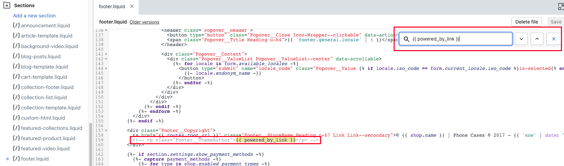Click line 162 show_payment_methods condition
Viewport: 564px width, 166px height.
click(x=196, y=154)
